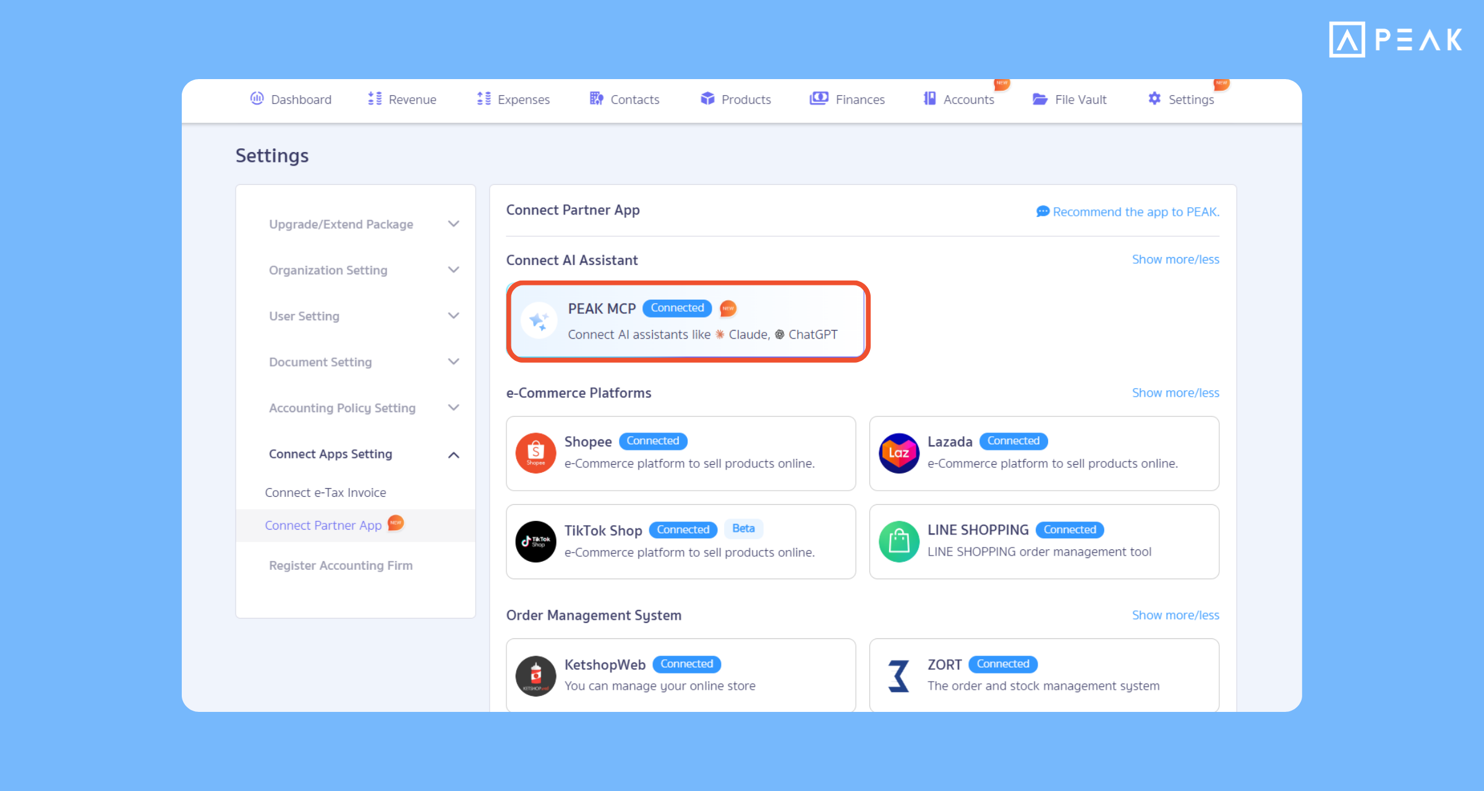Toggle Show more/less for Order Management System
Viewport: 1484px width, 791px height.
pyautogui.click(x=1175, y=615)
